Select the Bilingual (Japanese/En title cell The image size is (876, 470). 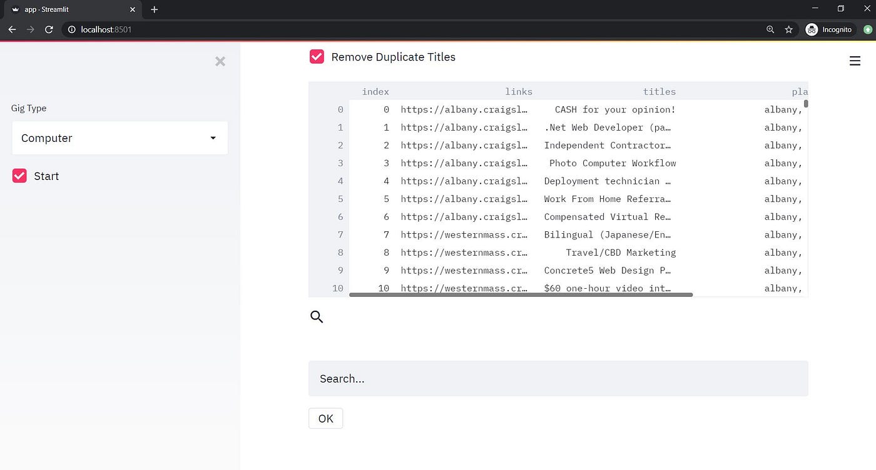pyautogui.click(x=608, y=235)
